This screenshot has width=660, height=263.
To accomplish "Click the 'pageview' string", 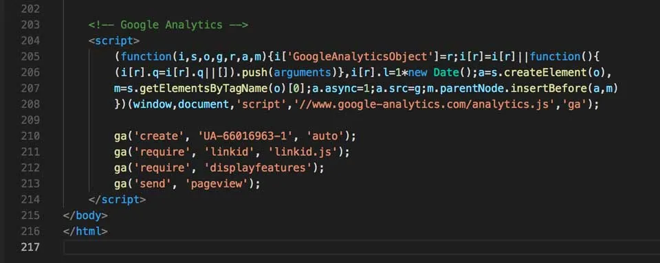I will click(217, 184).
